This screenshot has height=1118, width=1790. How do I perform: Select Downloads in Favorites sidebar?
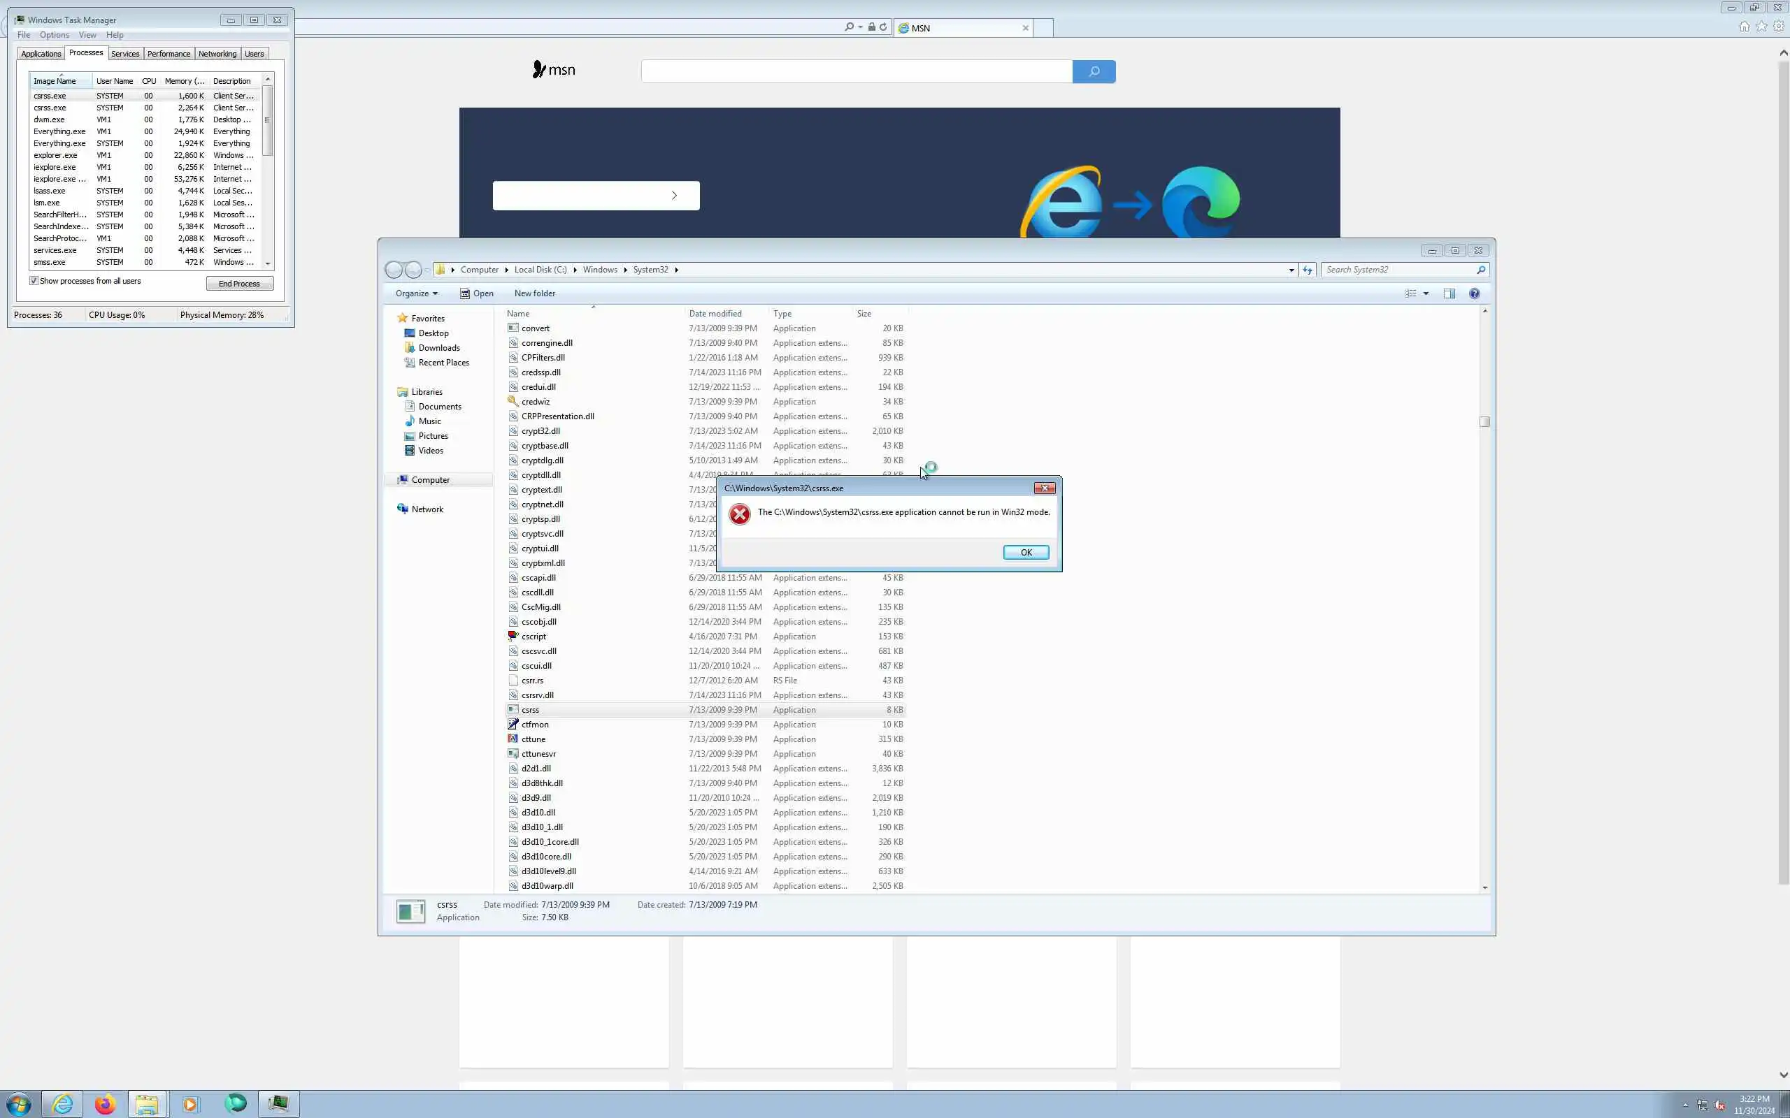click(438, 347)
